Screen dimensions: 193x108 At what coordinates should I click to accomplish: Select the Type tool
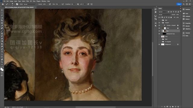click(x=2, y=52)
